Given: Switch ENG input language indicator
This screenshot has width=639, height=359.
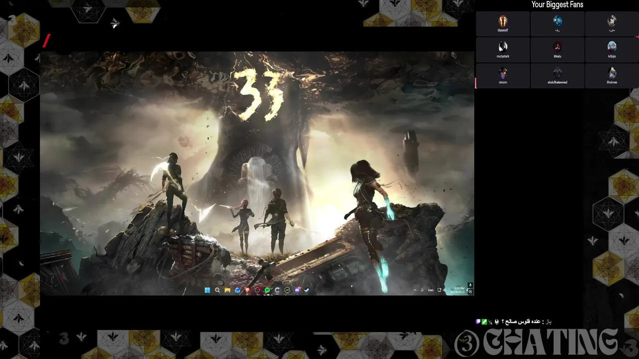Looking at the screenshot, I should pyautogui.click(x=431, y=290).
